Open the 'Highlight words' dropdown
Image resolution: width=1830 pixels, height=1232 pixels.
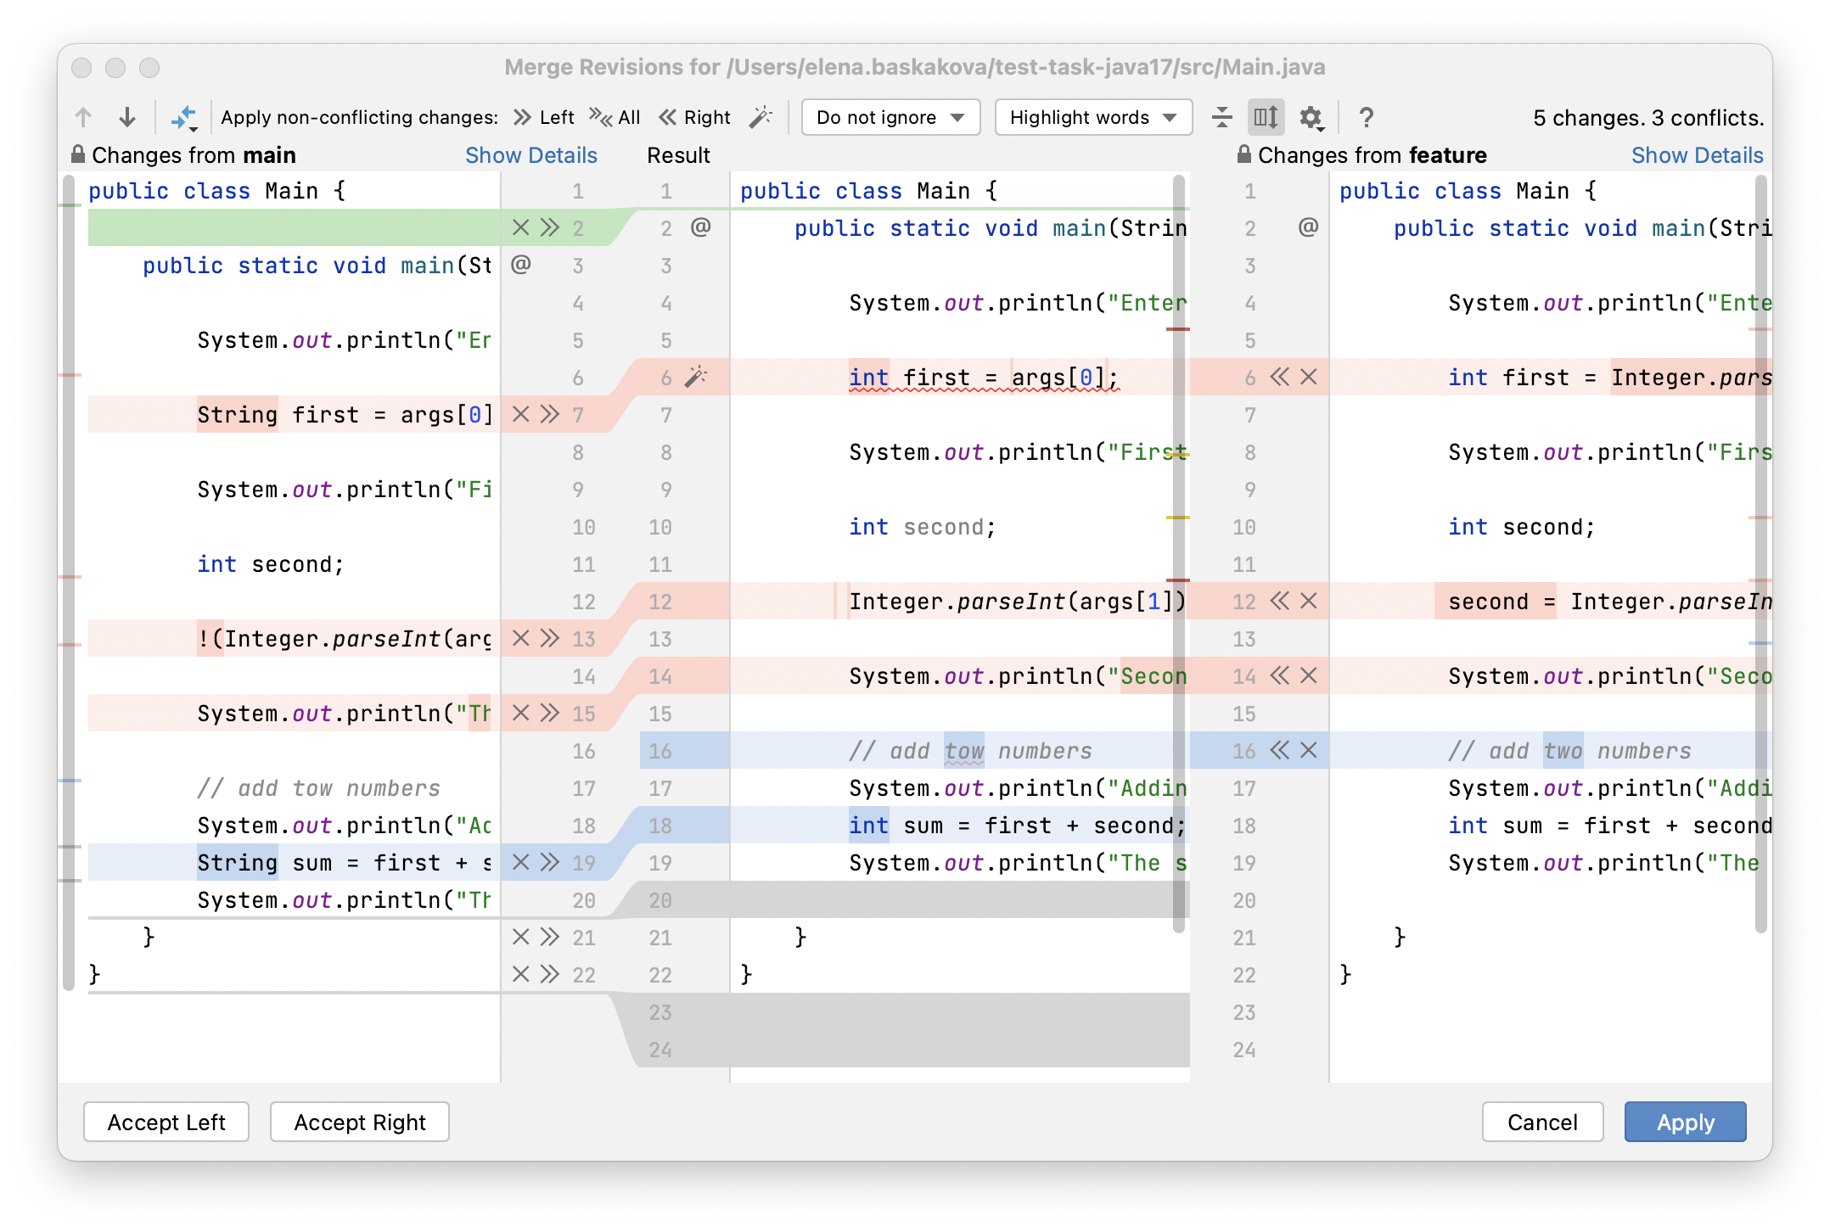(1092, 117)
